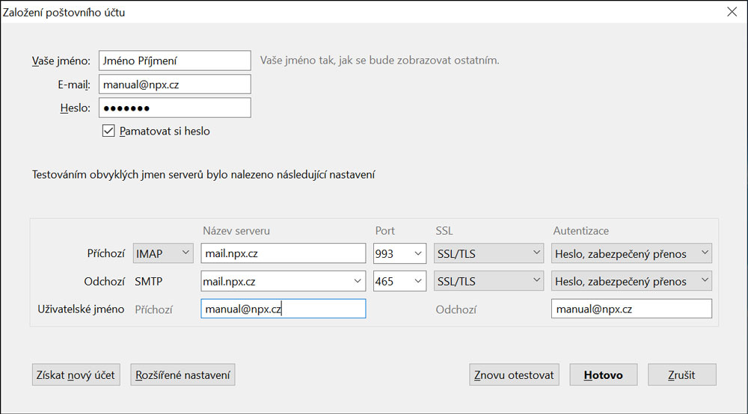Viewport: 748px width, 414px height.
Task: Close the account setup dialog window
Action: click(731, 11)
